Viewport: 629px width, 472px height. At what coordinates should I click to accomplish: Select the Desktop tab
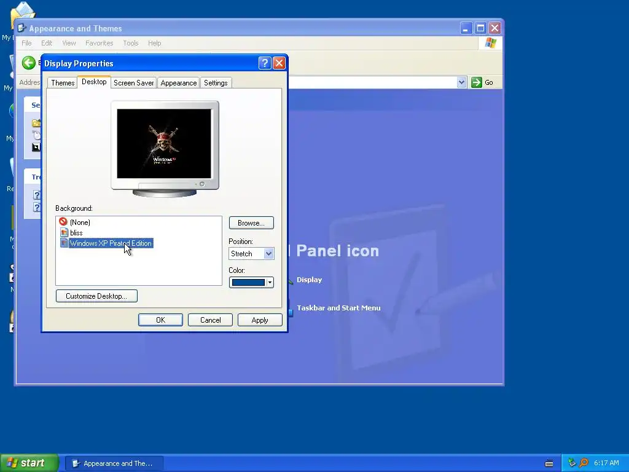(x=94, y=82)
